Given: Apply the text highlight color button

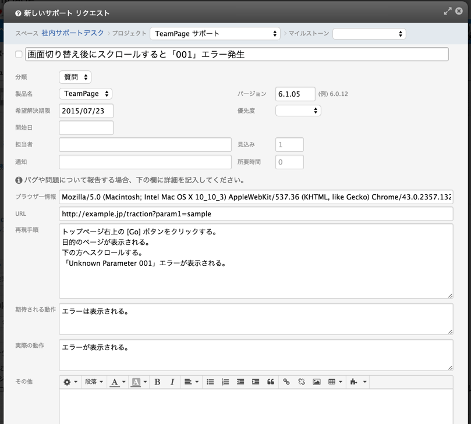Looking at the screenshot, I should [136, 382].
